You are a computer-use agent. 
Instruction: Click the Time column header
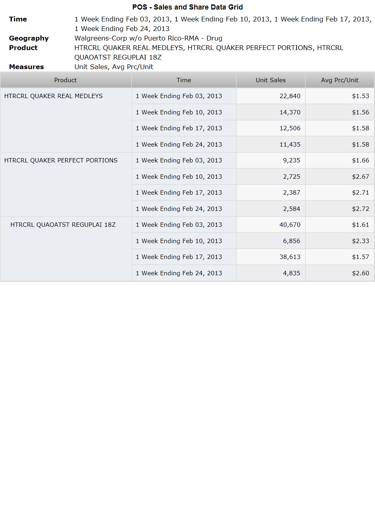[x=184, y=80]
